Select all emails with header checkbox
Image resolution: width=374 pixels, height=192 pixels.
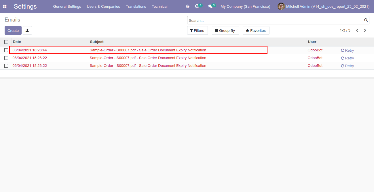tap(6, 42)
